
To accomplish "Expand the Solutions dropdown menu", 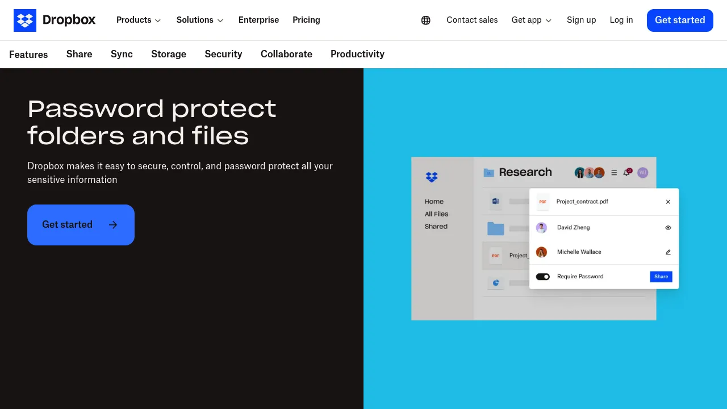I will pyautogui.click(x=200, y=20).
